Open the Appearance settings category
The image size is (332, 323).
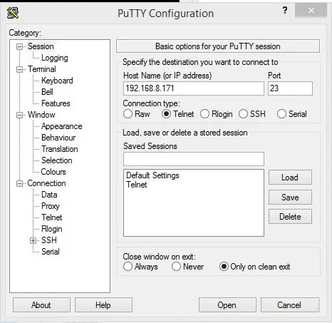pos(62,126)
